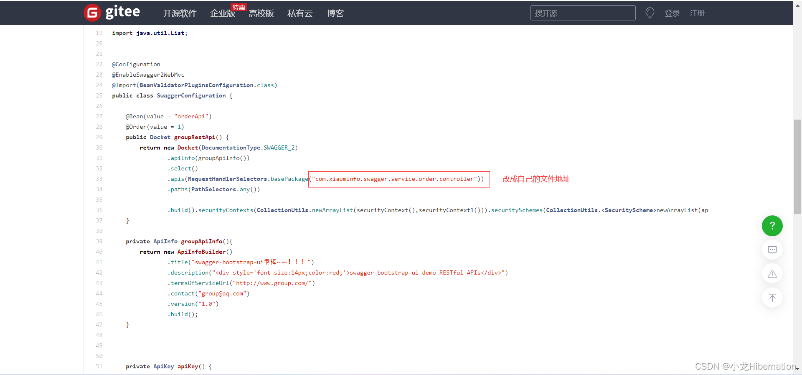Click the .select() call on line 32
Image resolution: width=802 pixels, height=375 pixels.
pos(183,168)
